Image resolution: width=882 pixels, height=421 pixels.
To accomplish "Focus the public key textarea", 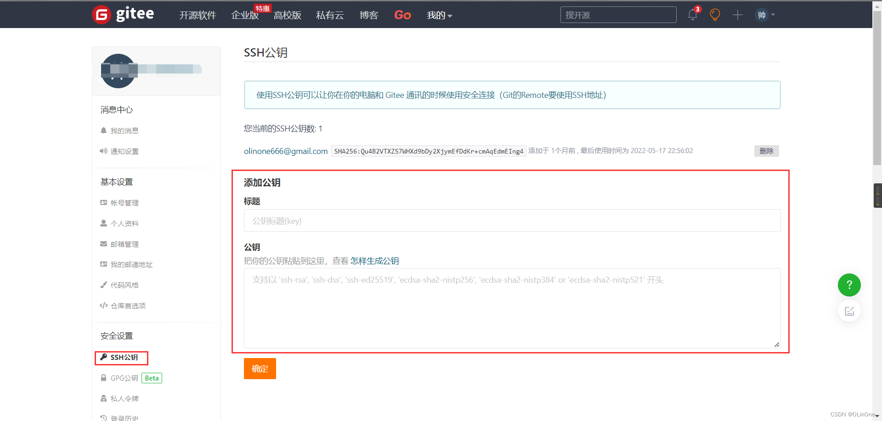I will point(512,308).
